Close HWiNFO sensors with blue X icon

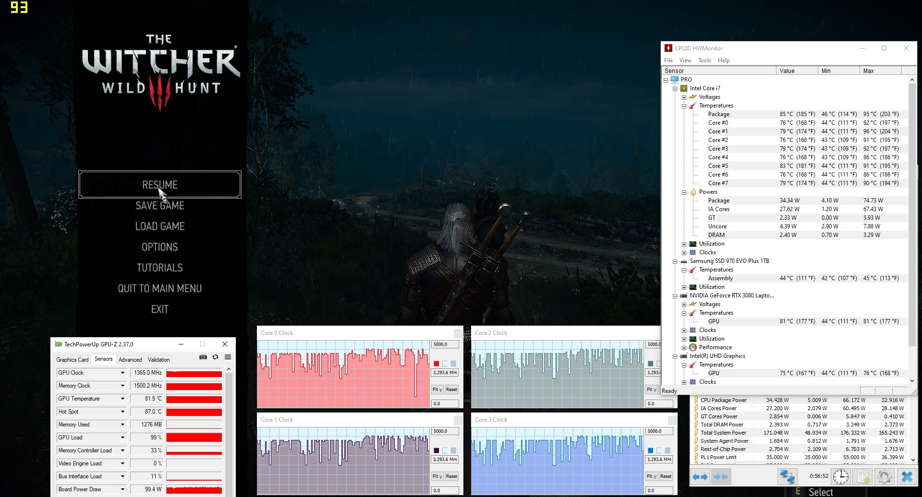(907, 477)
